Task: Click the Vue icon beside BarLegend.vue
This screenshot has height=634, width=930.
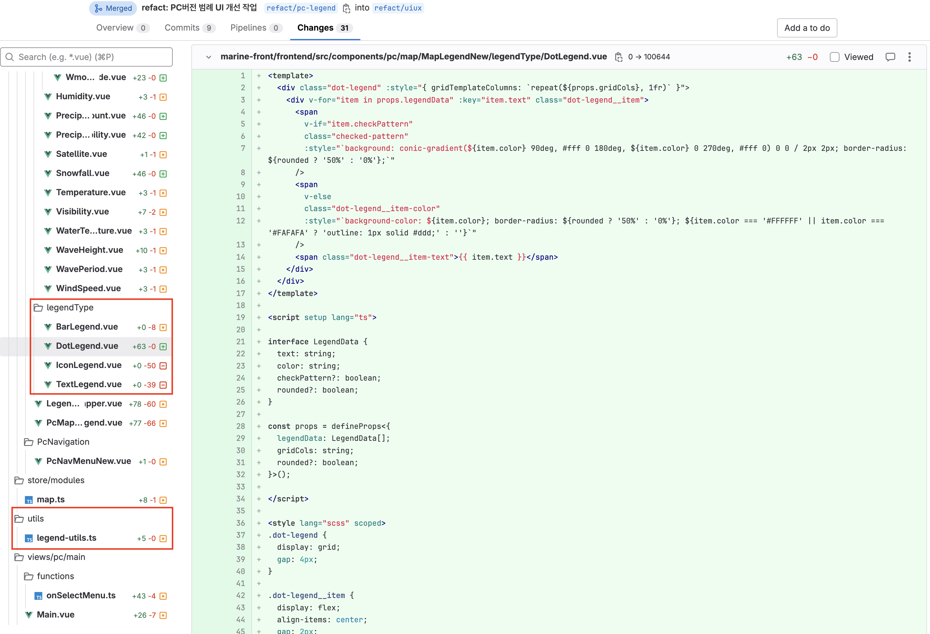Action: coord(48,327)
